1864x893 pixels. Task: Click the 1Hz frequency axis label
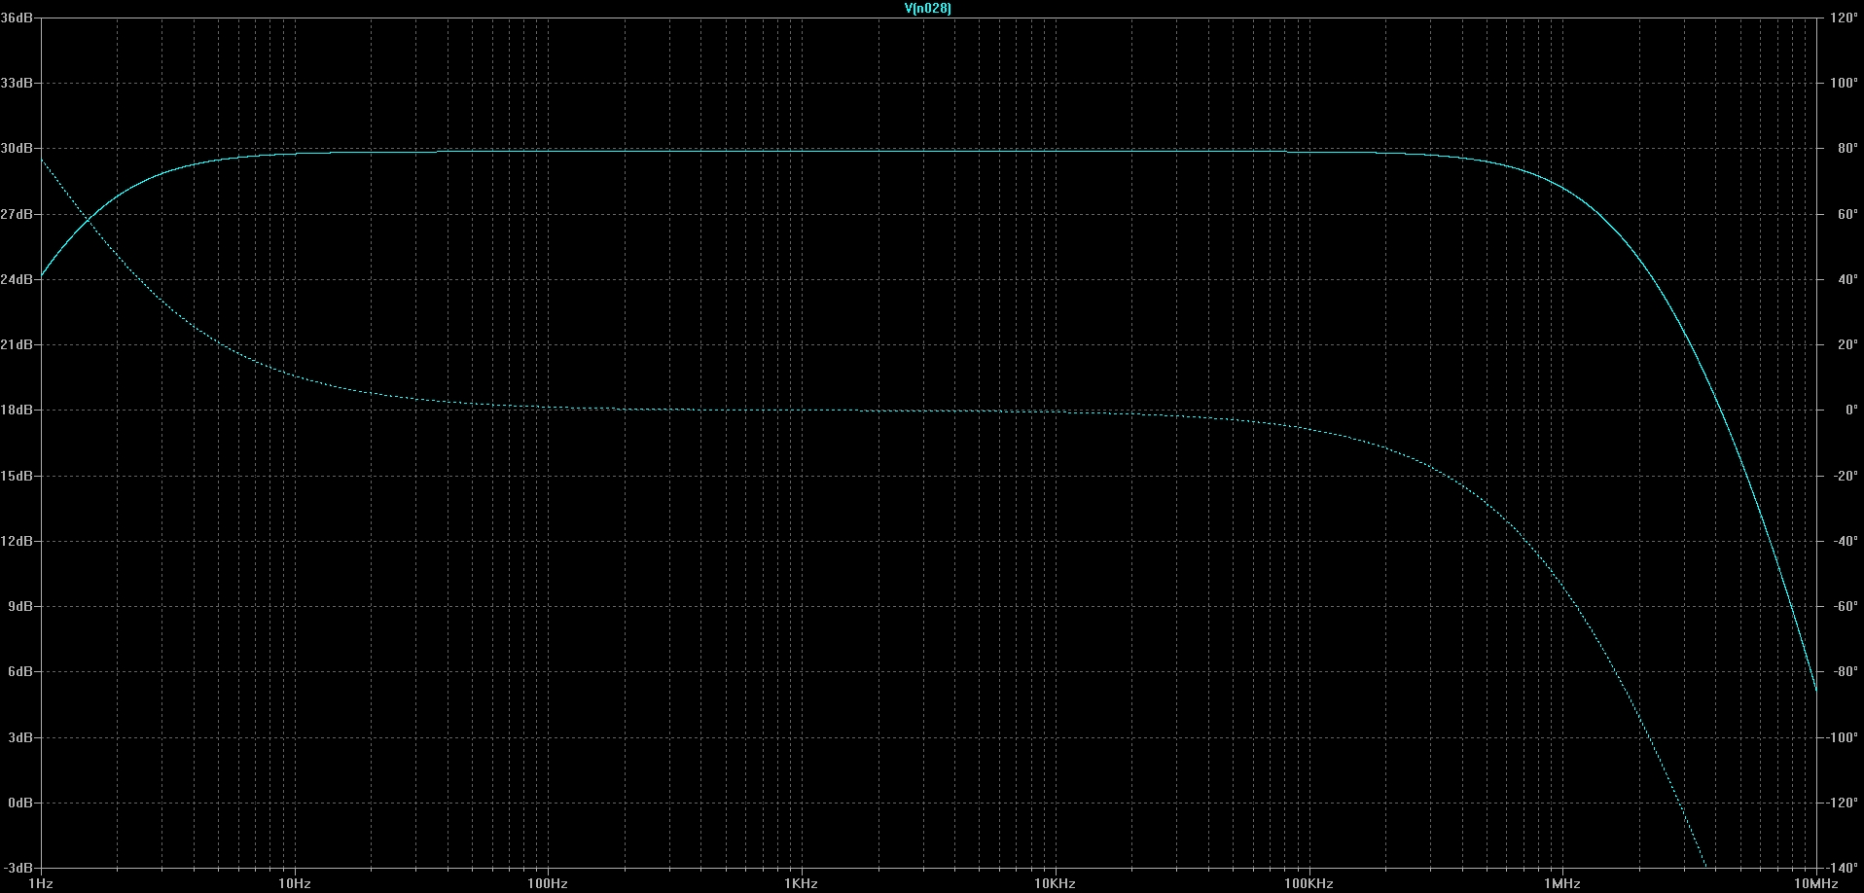(41, 883)
